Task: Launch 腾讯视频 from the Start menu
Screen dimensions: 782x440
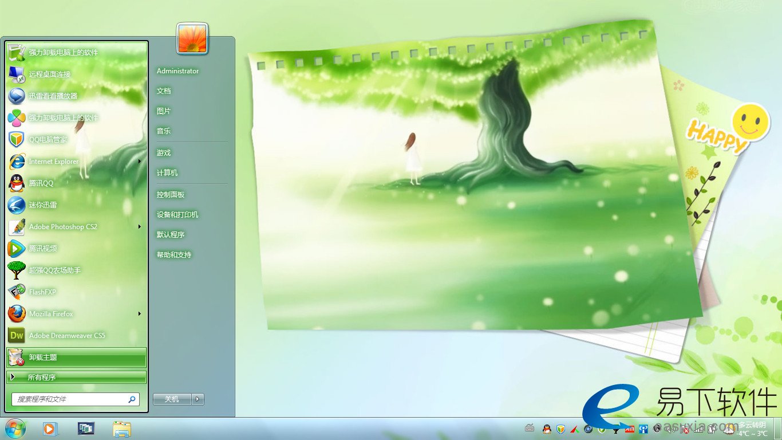Action: [43, 249]
